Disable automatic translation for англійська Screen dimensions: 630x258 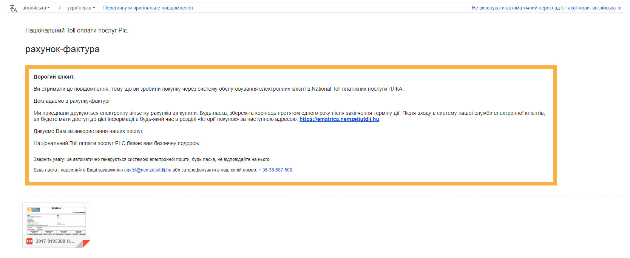(543, 8)
